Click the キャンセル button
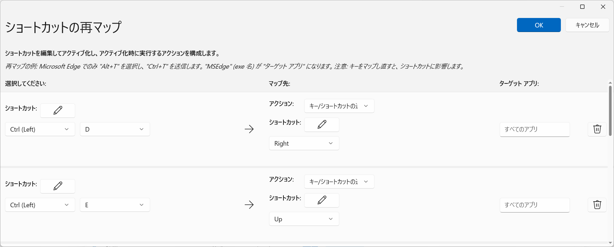 click(587, 25)
